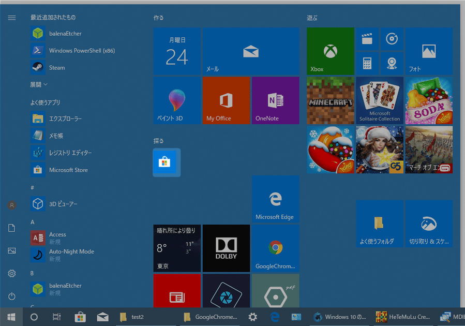
Task: Launch the ペイント 3D tile
Action: [177, 100]
